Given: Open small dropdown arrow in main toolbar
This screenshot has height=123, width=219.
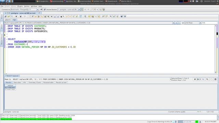Looking at the screenshot, I should click(95, 10).
